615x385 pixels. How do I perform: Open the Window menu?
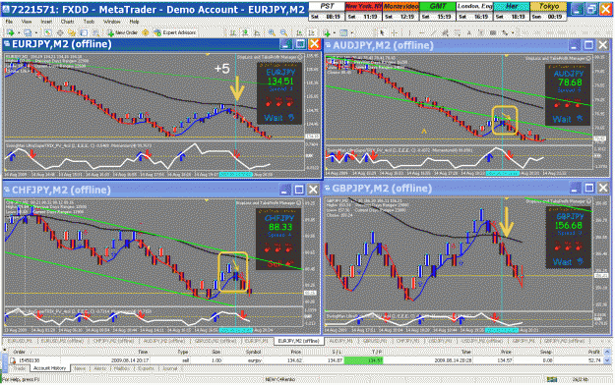pos(112,22)
